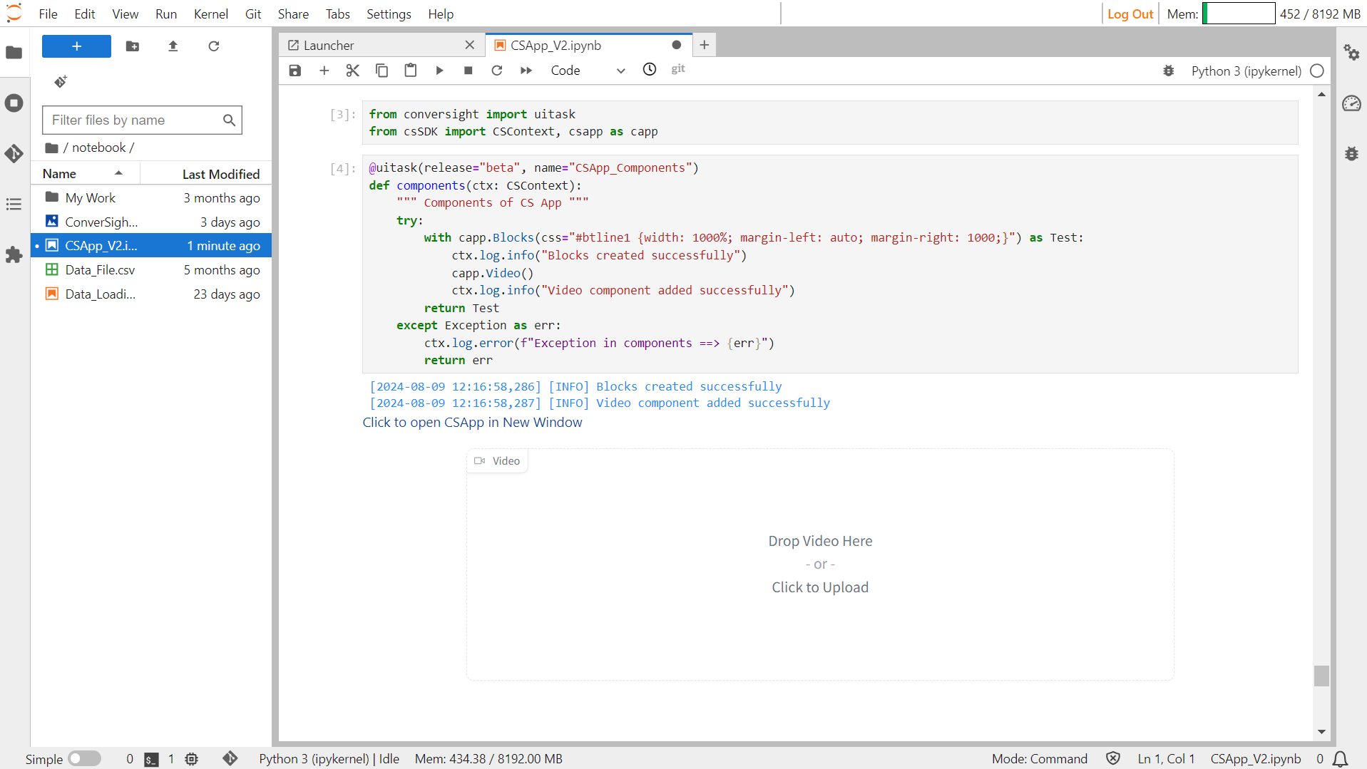
Task: Interrupt the kernel with stop icon
Action: (469, 71)
